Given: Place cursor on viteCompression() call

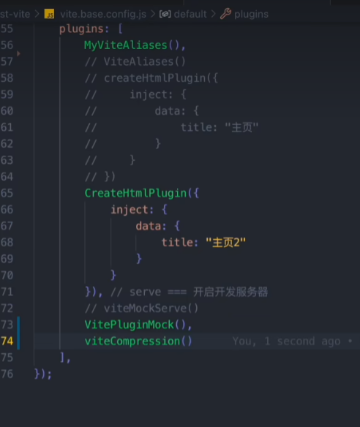Looking at the screenshot, I should 138,341.
